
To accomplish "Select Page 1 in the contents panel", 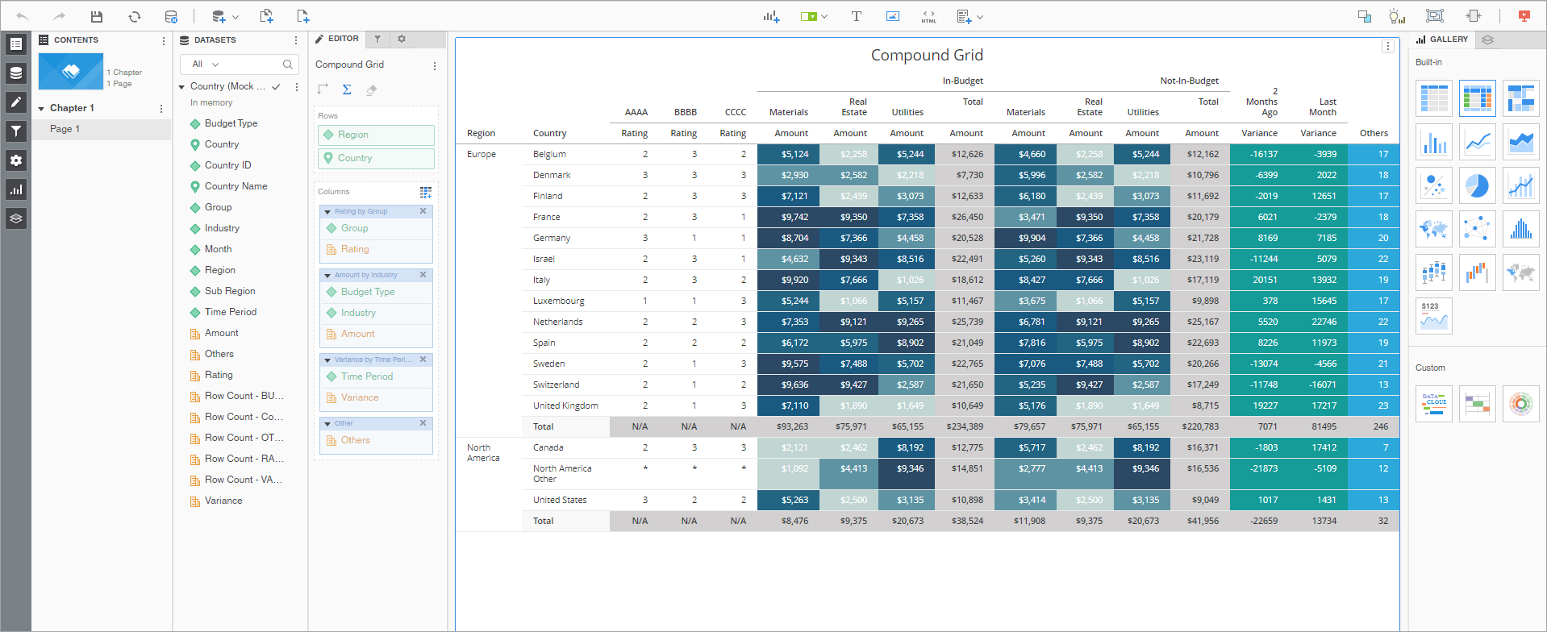I will pos(65,129).
